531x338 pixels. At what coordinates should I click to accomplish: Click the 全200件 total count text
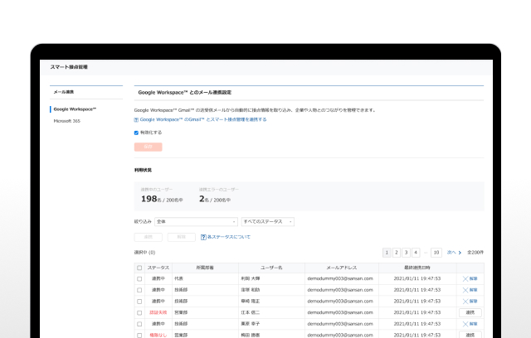pos(475,253)
